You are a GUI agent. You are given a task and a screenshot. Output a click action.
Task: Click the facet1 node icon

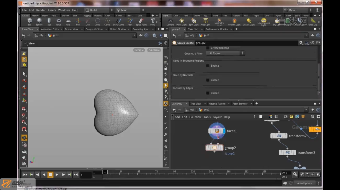pyautogui.click(x=217, y=131)
